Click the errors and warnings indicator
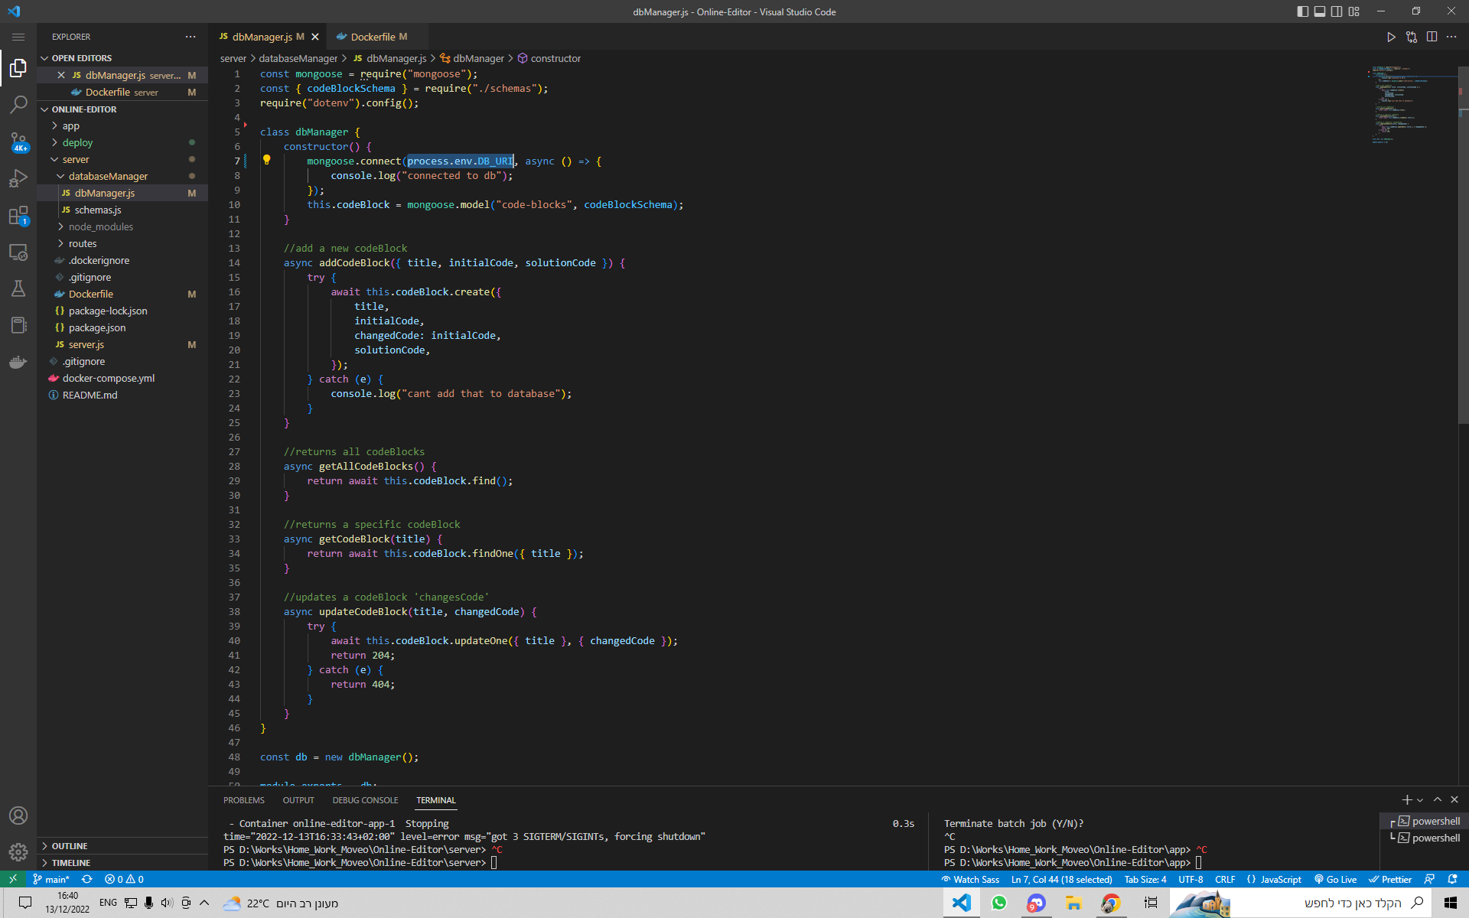The height and width of the screenshot is (918, 1469). coord(124,879)
